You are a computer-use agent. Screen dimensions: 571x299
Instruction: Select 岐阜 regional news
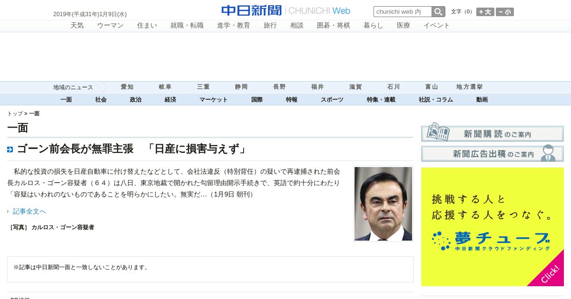click(x=165, y=87)
